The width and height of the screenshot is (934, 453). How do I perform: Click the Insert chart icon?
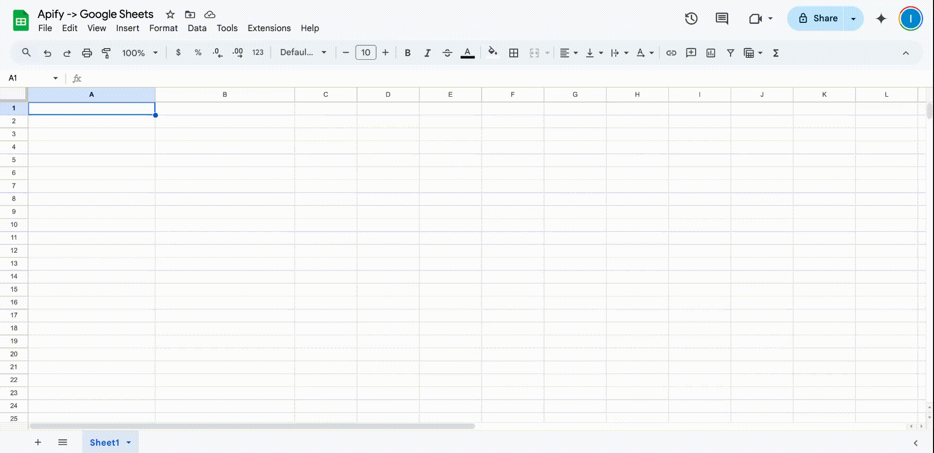tap(711, 53)
